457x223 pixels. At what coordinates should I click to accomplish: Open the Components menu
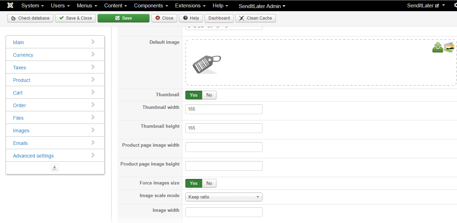pyautogui.click(x=151, y=6)
